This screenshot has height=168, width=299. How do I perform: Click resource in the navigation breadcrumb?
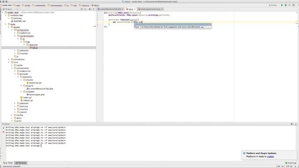(x=84, y=5)
